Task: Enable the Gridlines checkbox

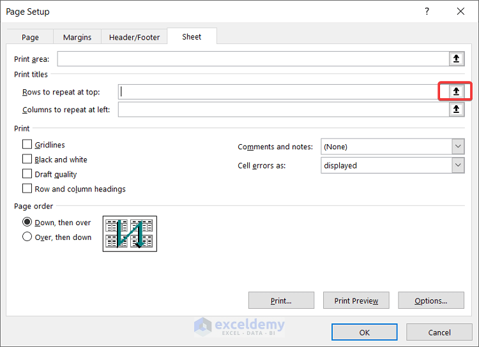Action: [27, 145]
